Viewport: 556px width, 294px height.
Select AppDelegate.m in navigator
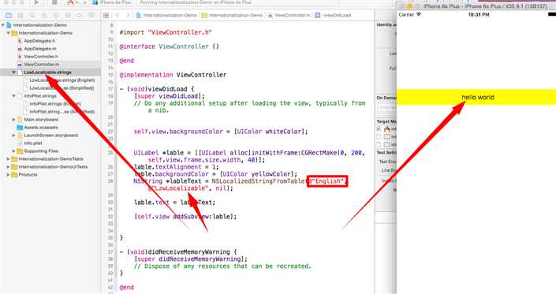pos(39,49)
